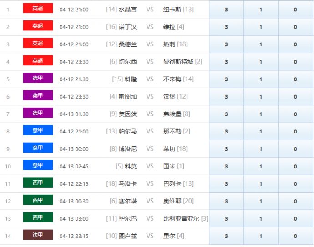
Task: Click the 英超 badge in row 1
Action: [x=38, y=8]
